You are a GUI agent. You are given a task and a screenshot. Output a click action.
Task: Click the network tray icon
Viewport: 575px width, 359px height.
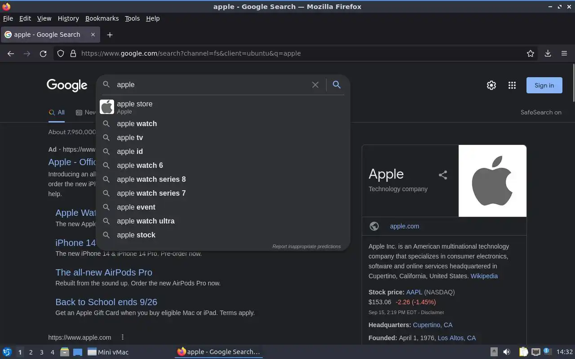pos(535,352)
